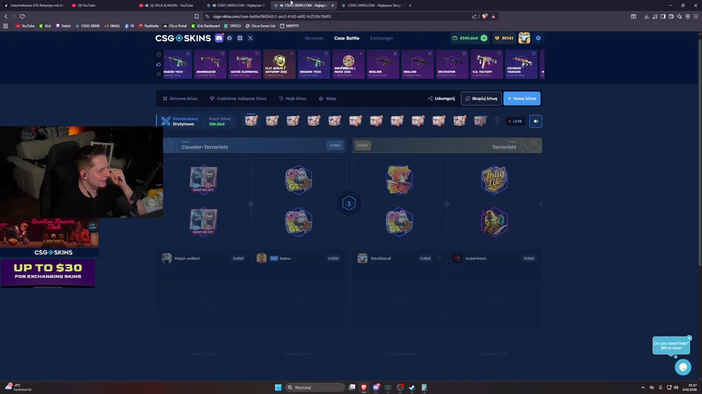This screenshot has width=702, height=394.
Task: Click the round number 1 hexagon
Action: click(x=349, y=204)
